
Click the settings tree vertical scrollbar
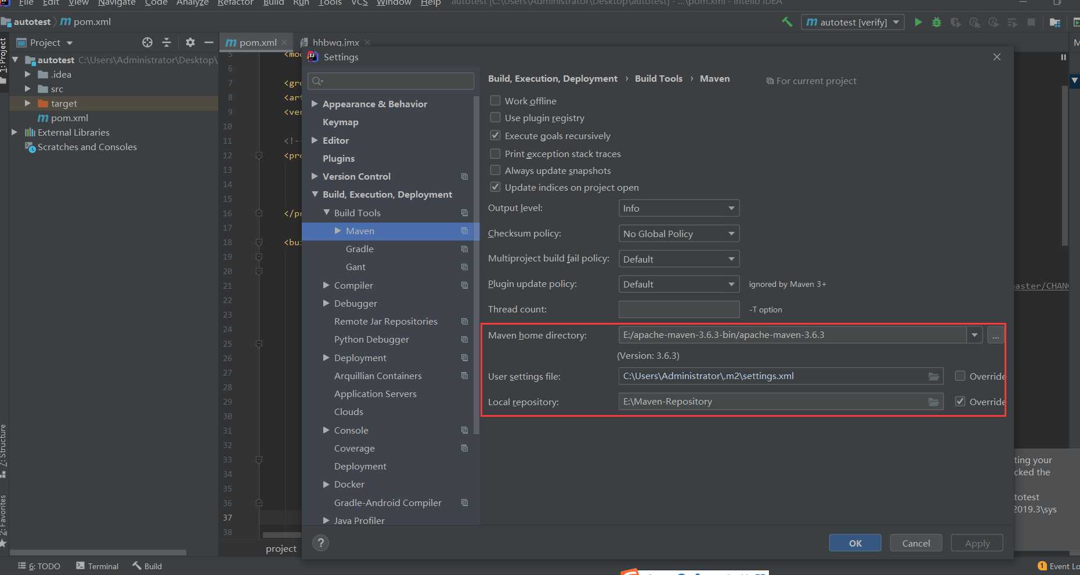(x=476, y=264)
